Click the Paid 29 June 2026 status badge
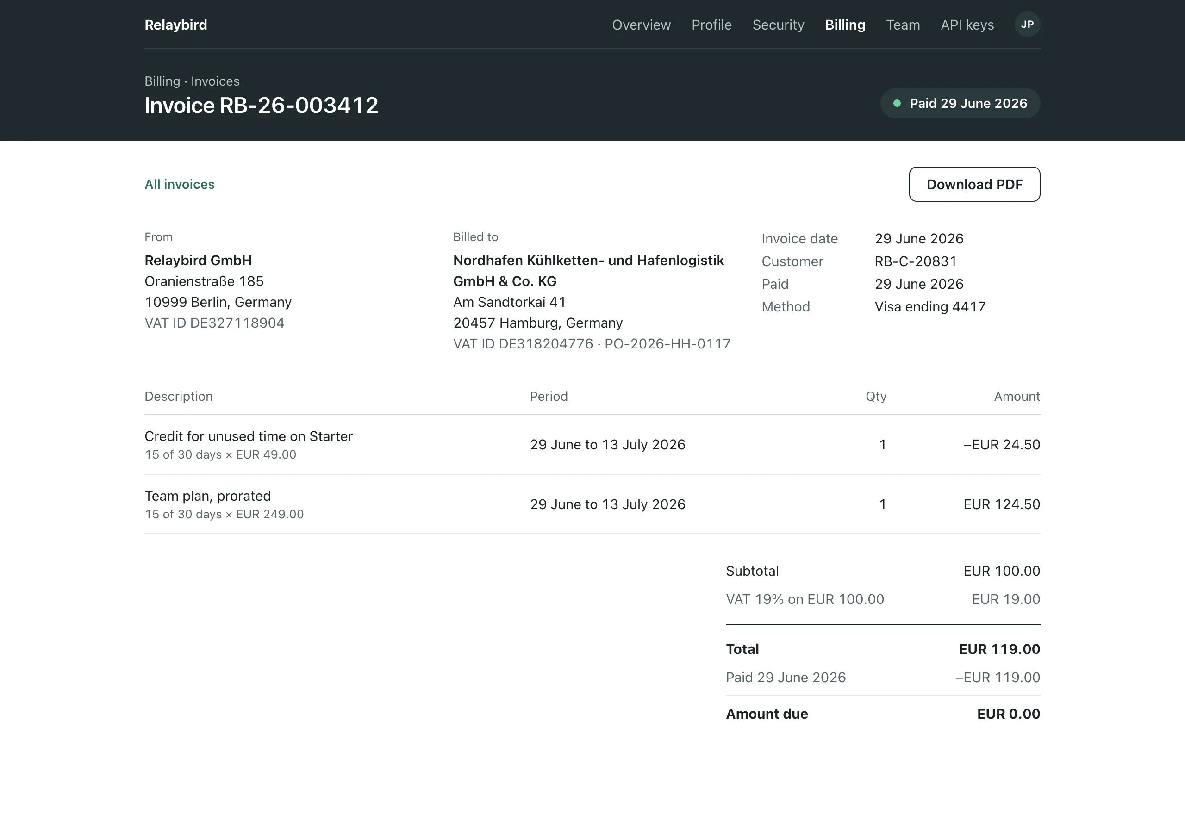The image size is (1185, 833). coord(960,103)
